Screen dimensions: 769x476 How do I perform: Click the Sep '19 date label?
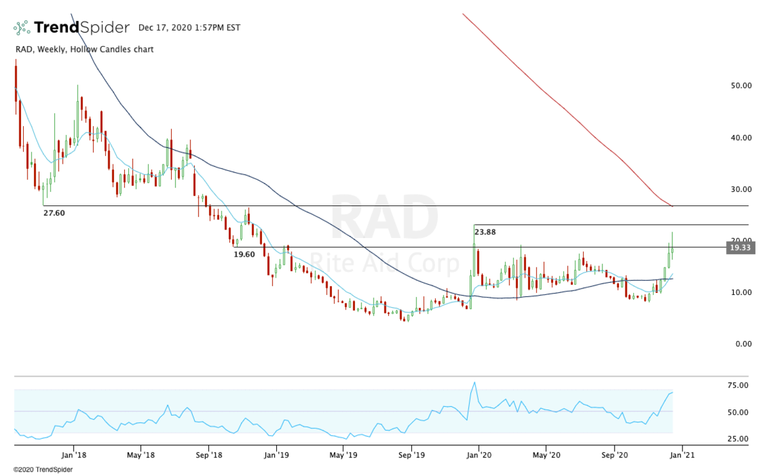click(x=411, y=455)
